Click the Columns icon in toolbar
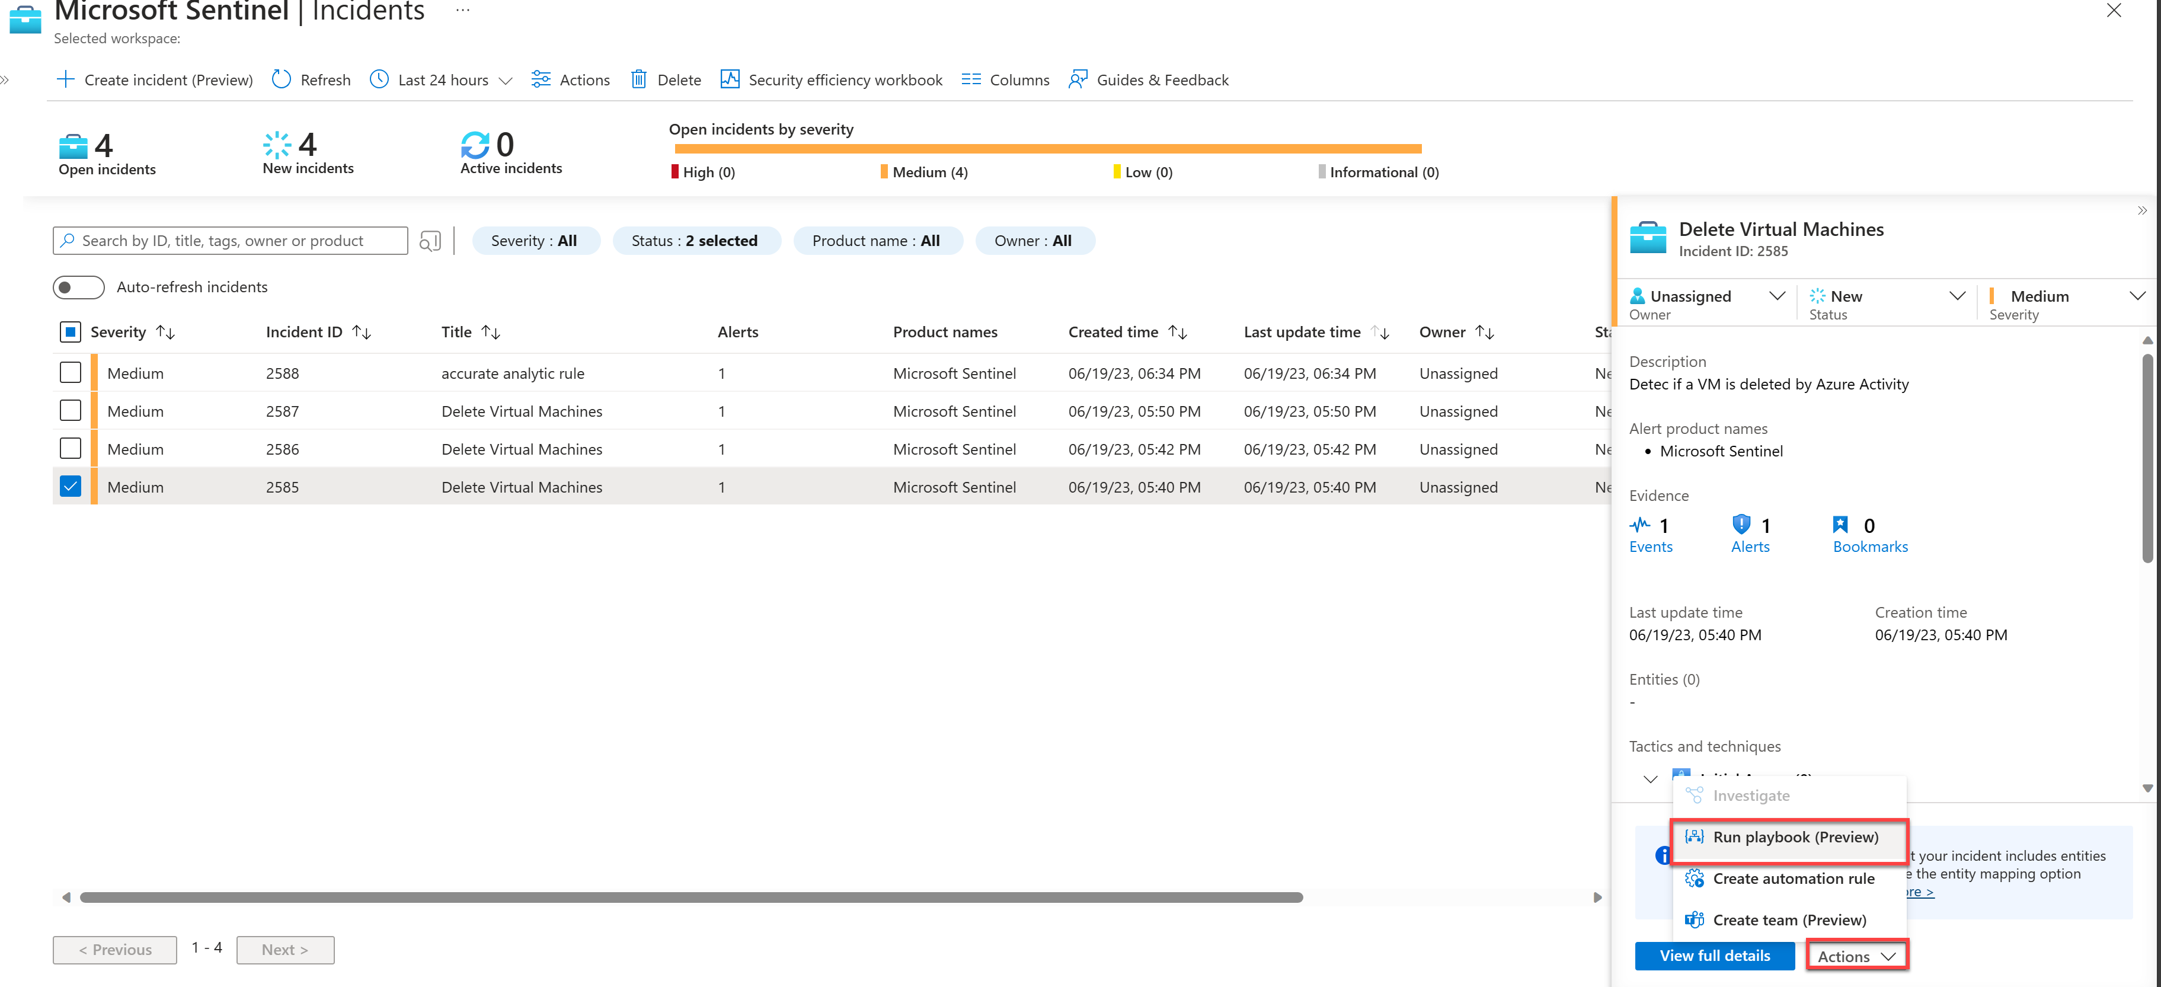Screen dimensions: 2161x987 coord(971,79)
